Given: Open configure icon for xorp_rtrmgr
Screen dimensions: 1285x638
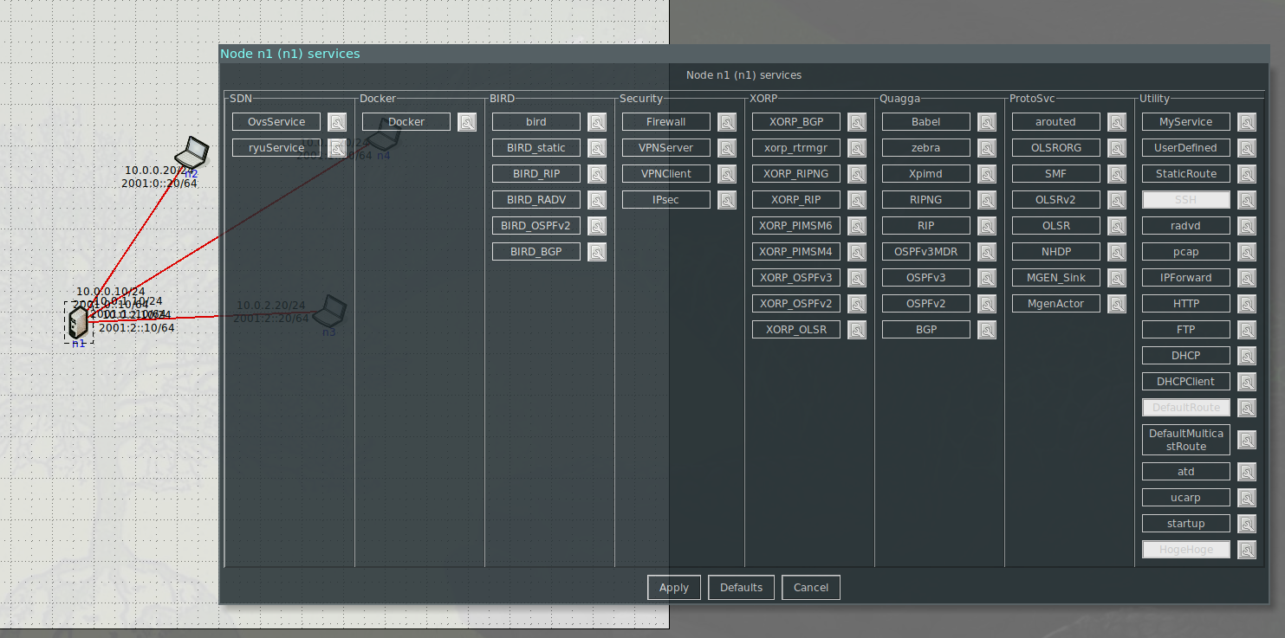Looking at the screenshot, I should click(x=857, y=148).
